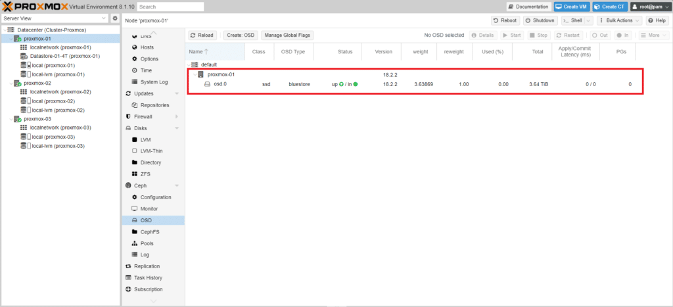Collapse the default tree node in OSD table

pos(189,64)
